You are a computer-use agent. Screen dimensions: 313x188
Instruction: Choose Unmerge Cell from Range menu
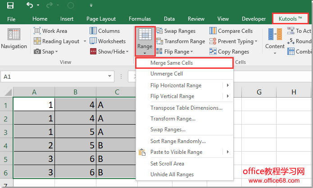[166, 74]
